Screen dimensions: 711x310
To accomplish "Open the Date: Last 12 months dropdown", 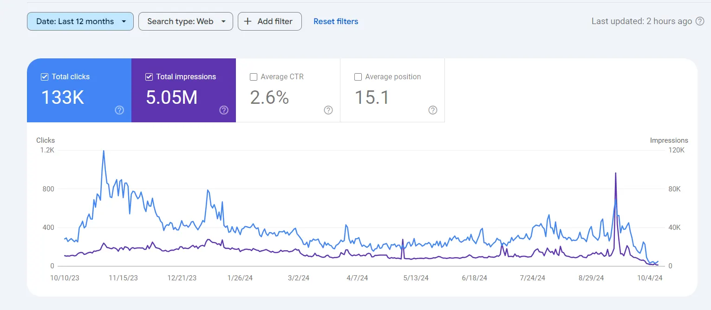I will tap(80, 21).
